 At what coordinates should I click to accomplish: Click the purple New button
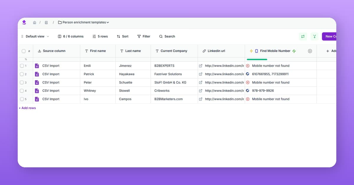(329, 37)
